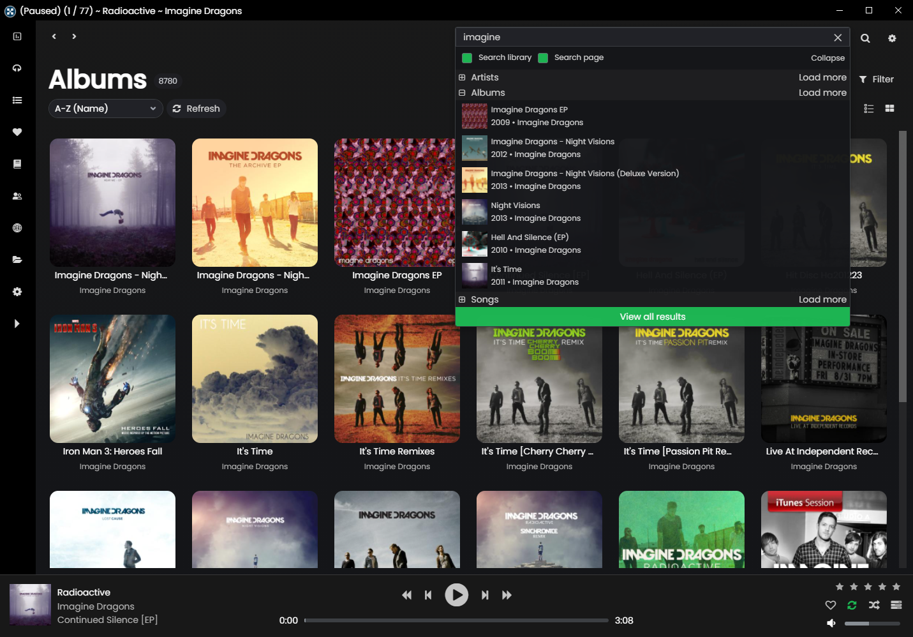Click the View all results button
Viewport: 913px width, 637px height.
(x=652, y=316)
